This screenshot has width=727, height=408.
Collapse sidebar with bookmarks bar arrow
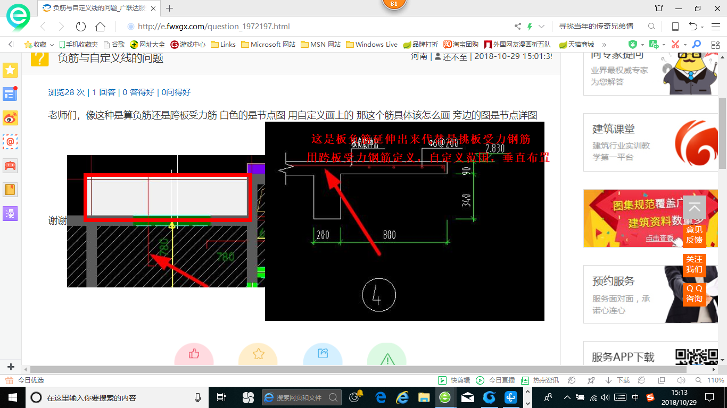coord(11,45)
